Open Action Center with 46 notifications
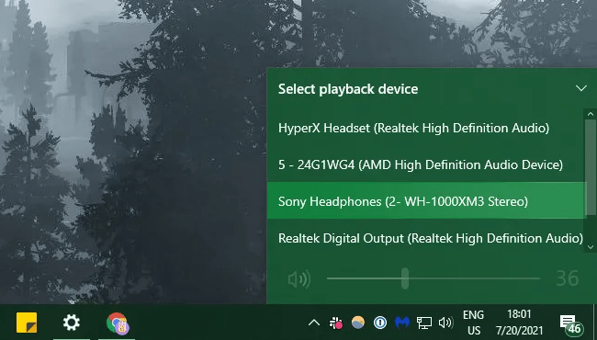597x340 pixels. 571,324
